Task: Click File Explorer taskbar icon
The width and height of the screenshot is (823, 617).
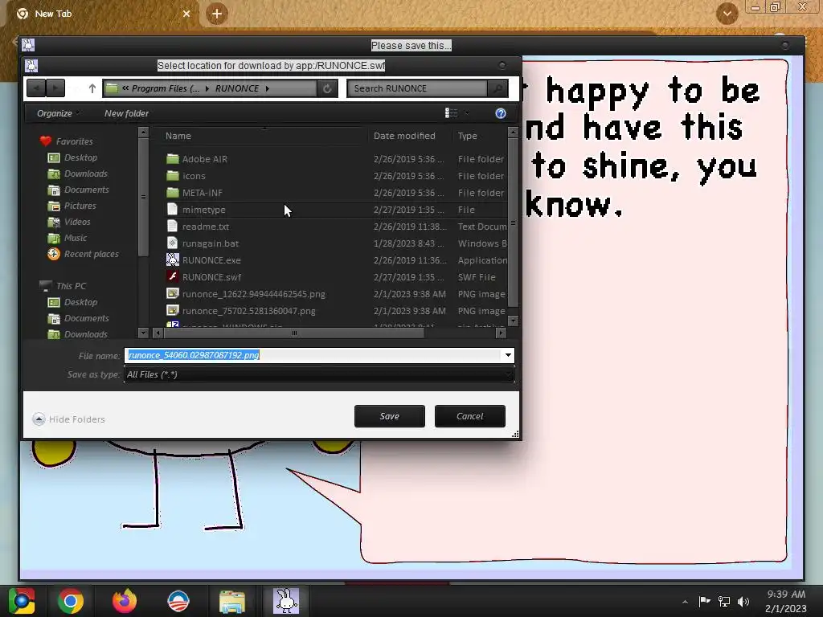Action: coord(232,601)
